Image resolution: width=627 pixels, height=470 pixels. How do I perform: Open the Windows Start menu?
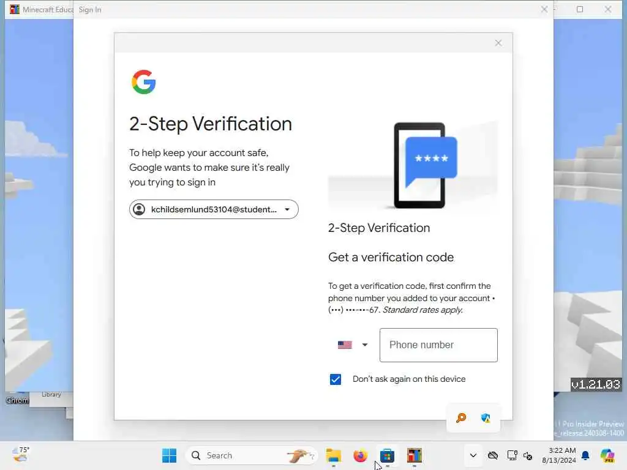click(x=169, y=455)
